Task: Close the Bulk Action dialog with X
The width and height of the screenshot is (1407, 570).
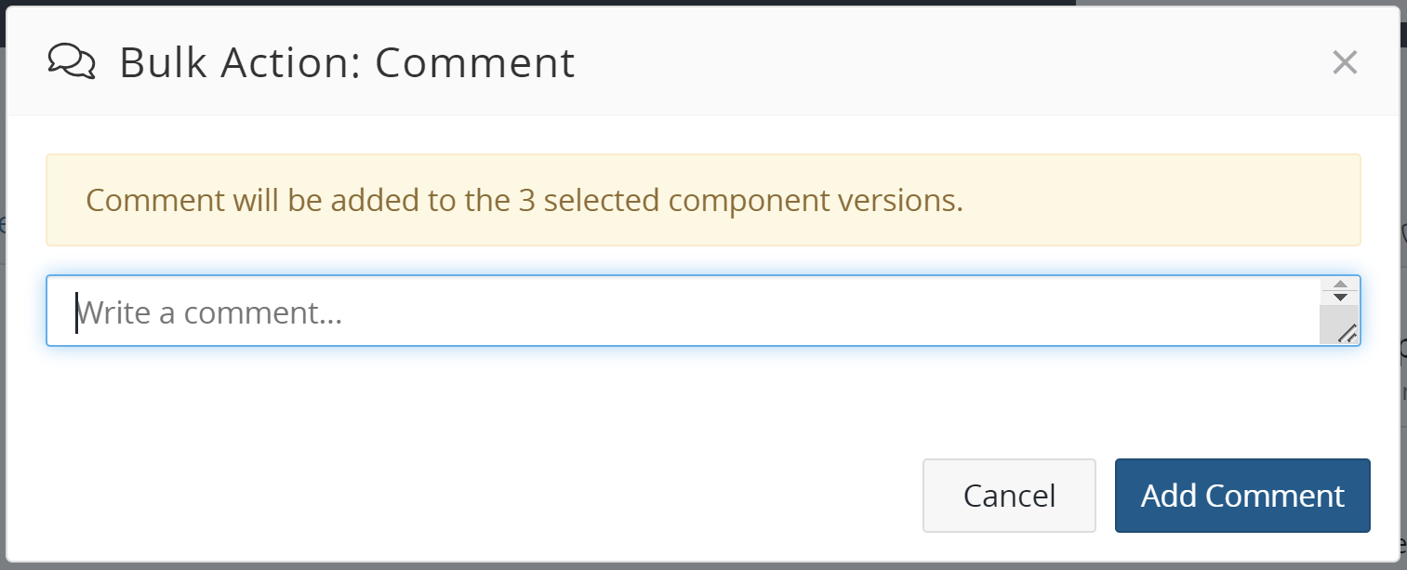Action: (1345, 62)
